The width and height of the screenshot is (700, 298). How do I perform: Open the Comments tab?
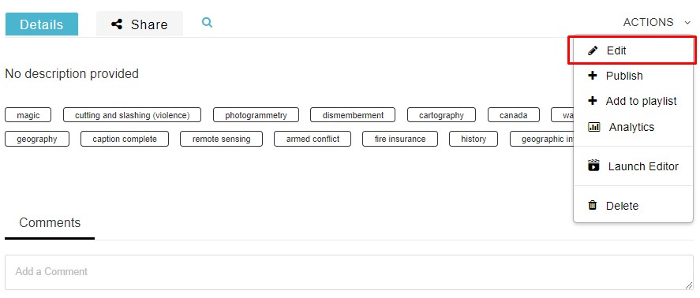click(50, 222)
